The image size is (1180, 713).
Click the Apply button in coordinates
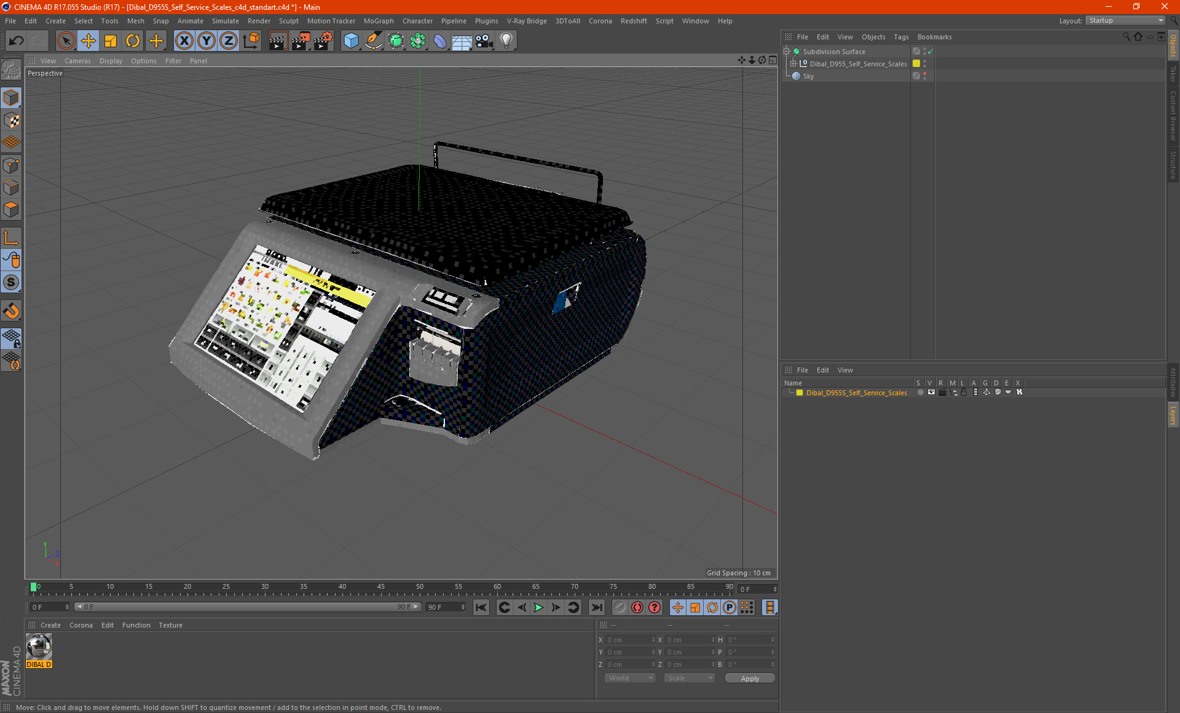point(747,679)
